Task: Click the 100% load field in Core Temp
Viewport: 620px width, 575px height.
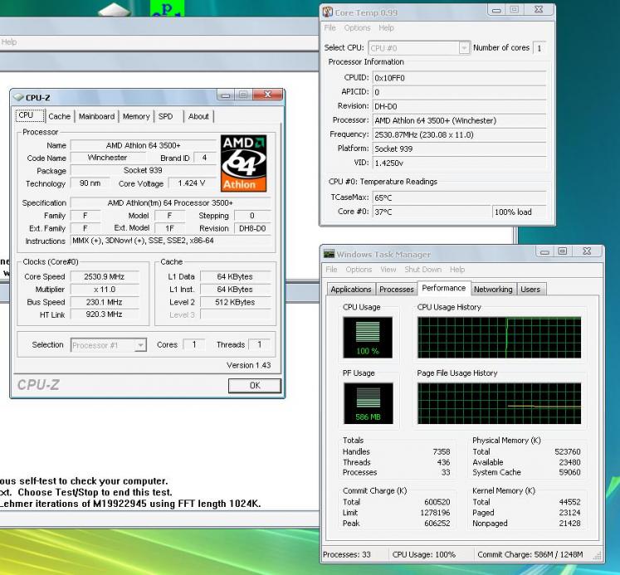Action: coord(520,212)
